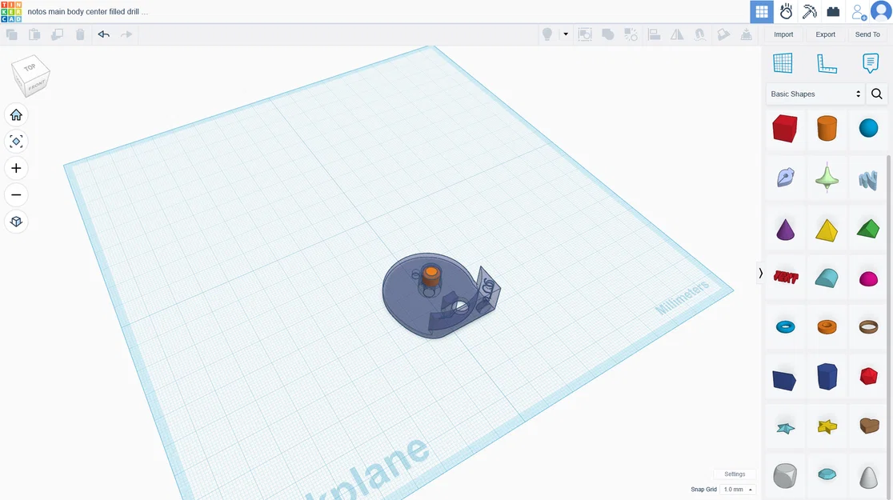Select the blue Sphere shape
Viewport: 893px width, 500px height.
[x=868, y=128]
